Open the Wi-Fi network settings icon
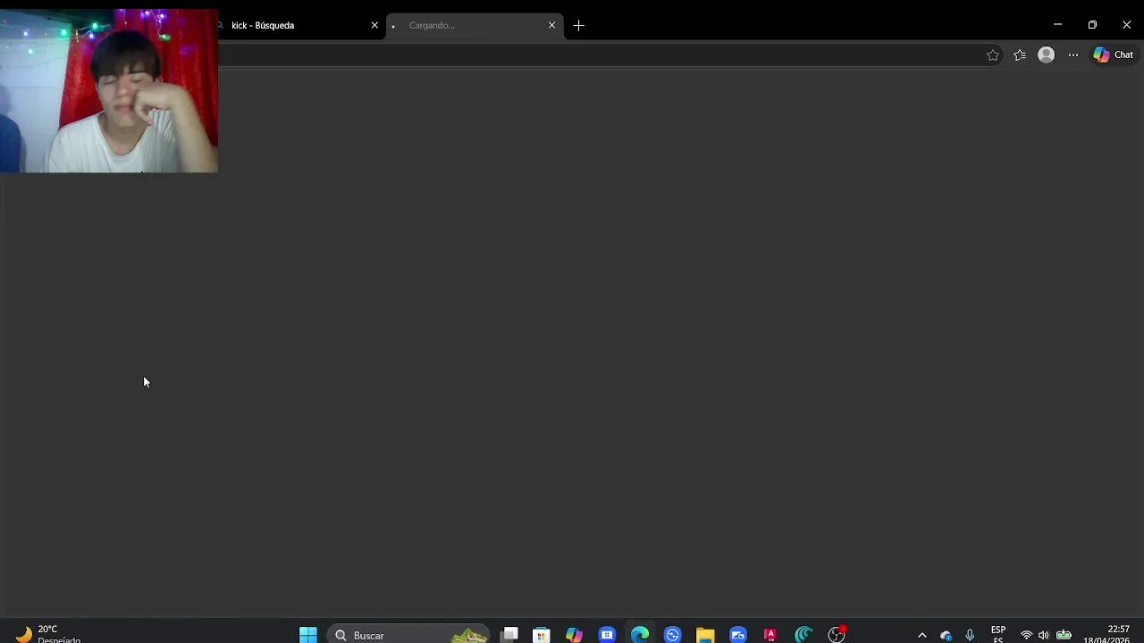This screenshot has width=1144, height=643. 1026,635
